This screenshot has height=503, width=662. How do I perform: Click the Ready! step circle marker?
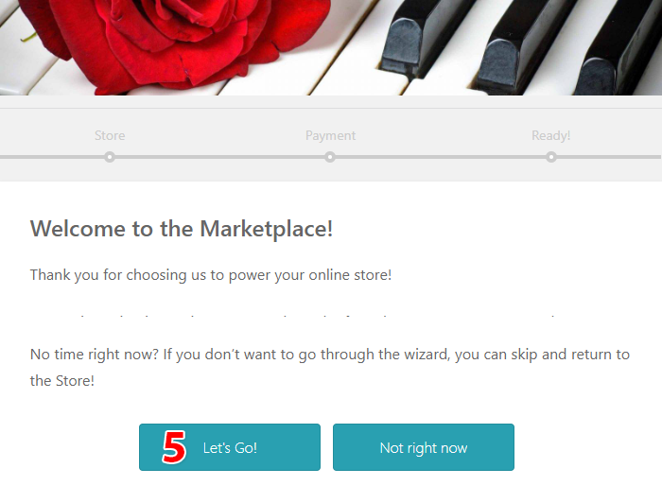[x=551, y=157]
